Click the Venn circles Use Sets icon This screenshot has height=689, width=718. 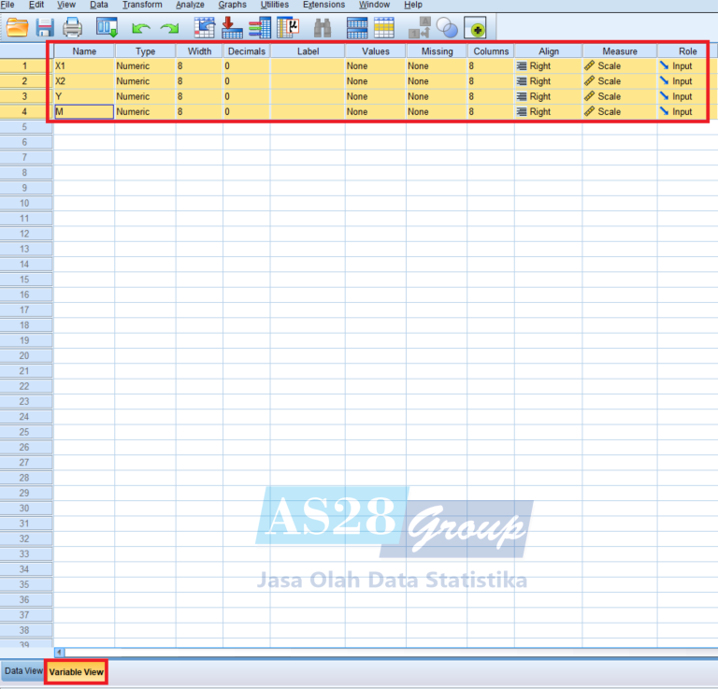[446, 27]
